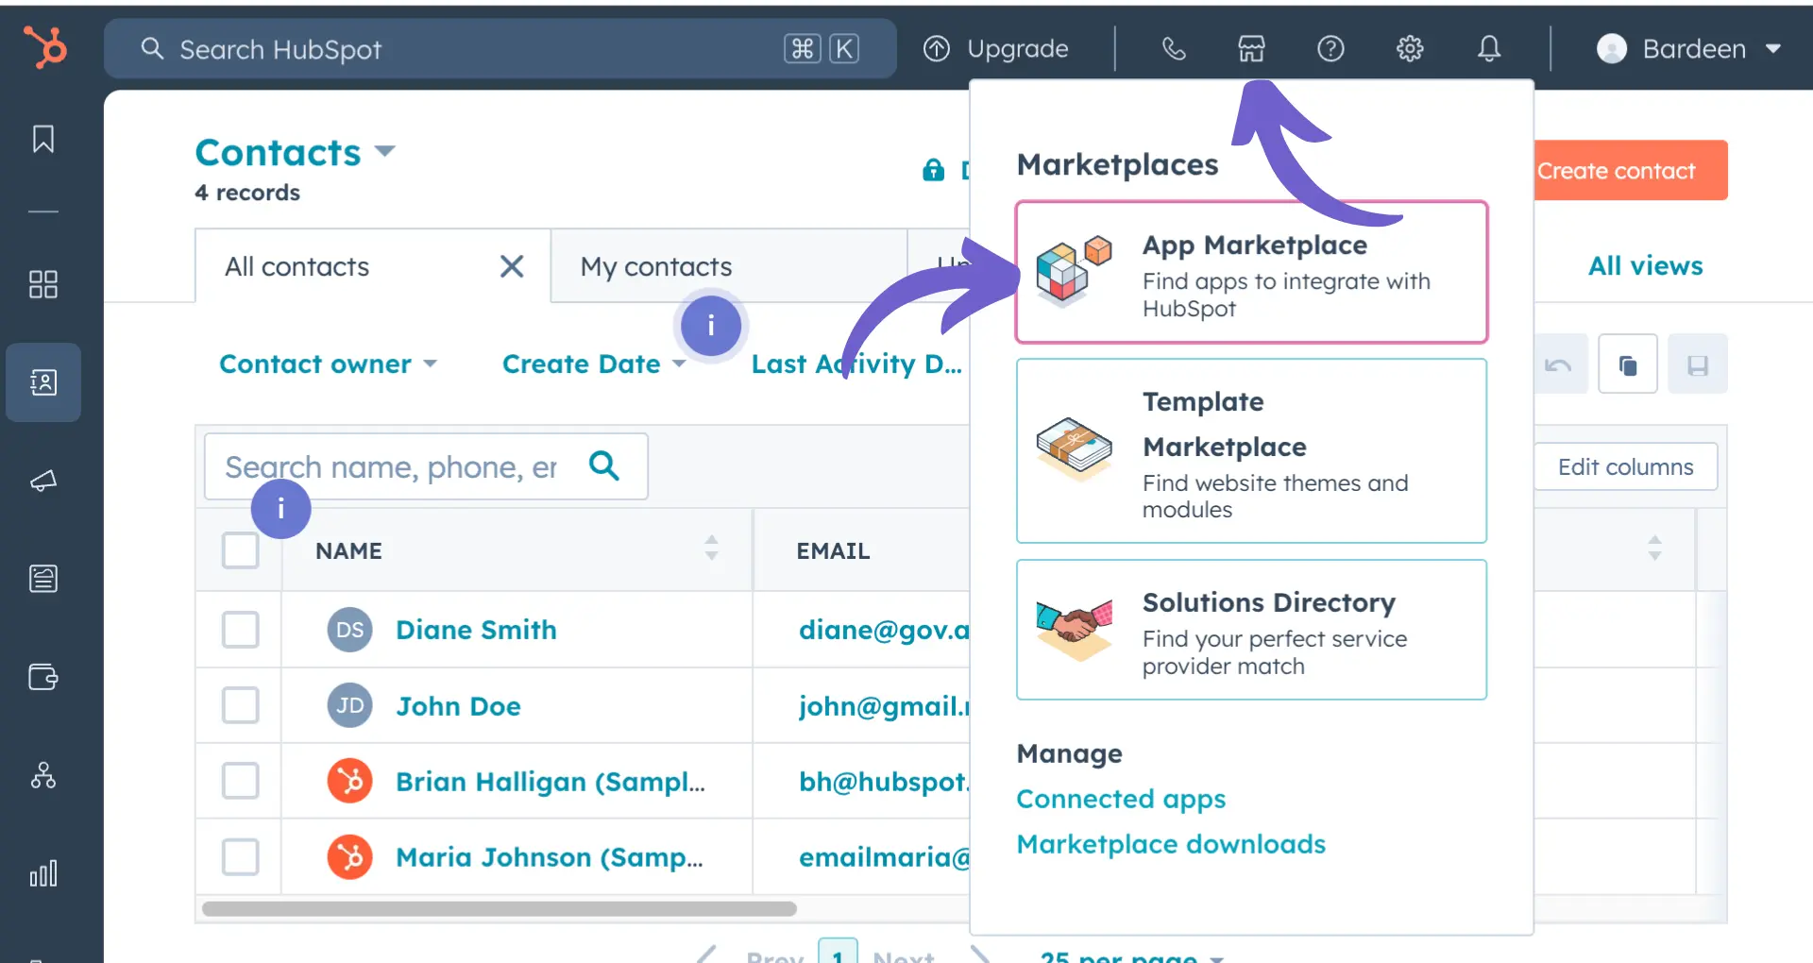The image size is (1813, 963).
Task: Open Maria Johnson contact record
Action: click(550, 857)
